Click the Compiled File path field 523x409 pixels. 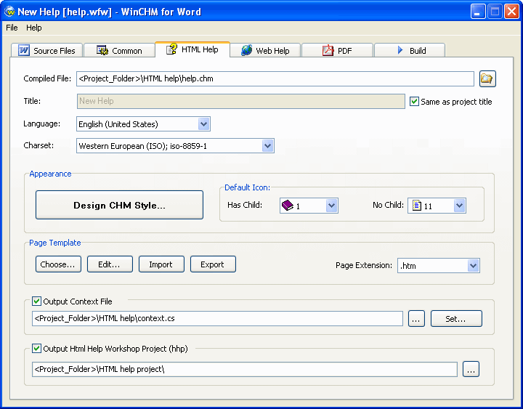pos(275,78)
